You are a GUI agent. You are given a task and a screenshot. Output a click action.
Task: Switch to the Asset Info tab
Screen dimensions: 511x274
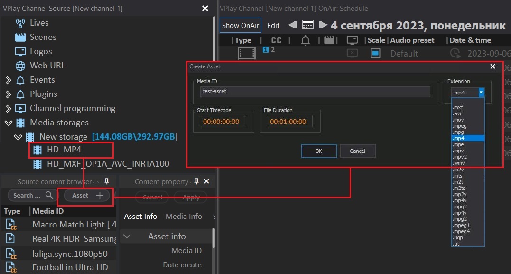[x=140, y=217]
